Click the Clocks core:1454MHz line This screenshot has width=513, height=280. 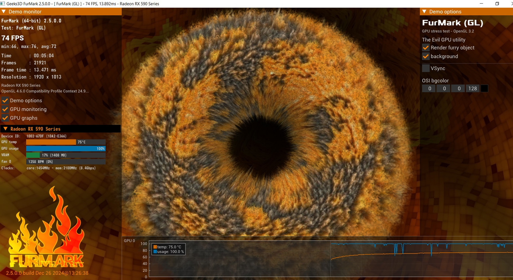[48, 168]
